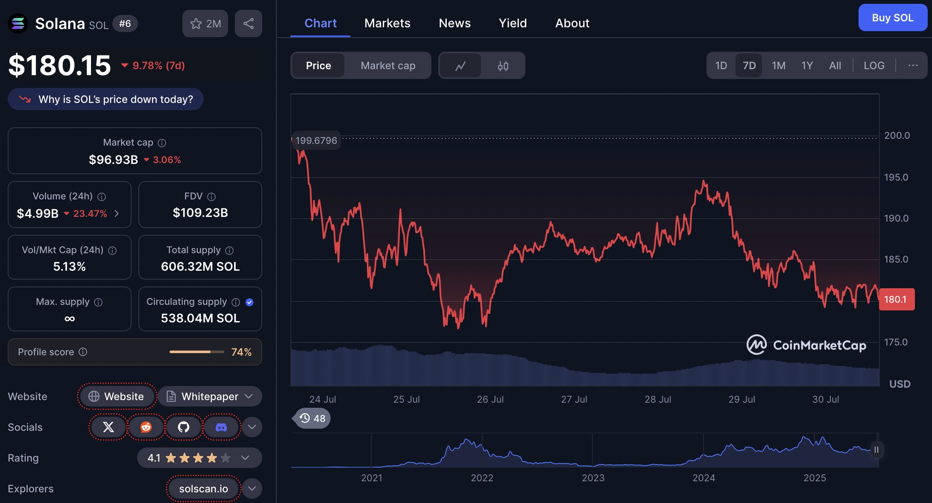Click the Vol/Mkt Cap (24h) info icon
The image size is (932, 503).
point(112,251)
